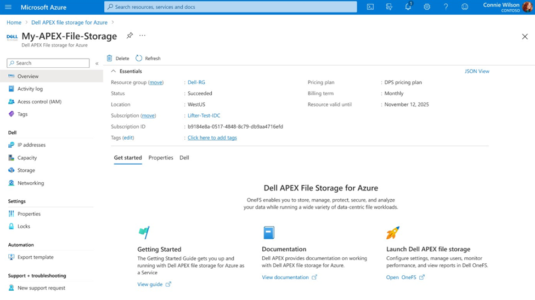
Task: Open directories and subscriptions filter icon
Action: click(389, 7)
